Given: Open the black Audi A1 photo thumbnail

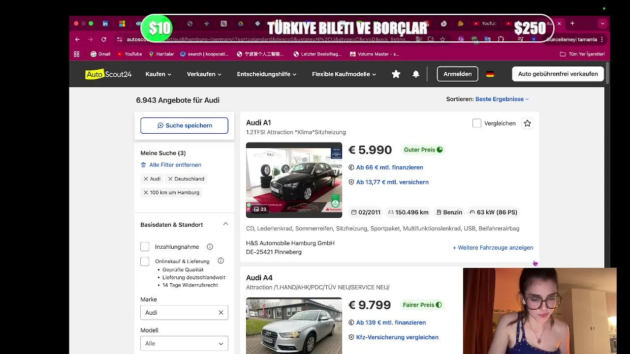Looking at the screenshot, I should [x=294, y=180].
